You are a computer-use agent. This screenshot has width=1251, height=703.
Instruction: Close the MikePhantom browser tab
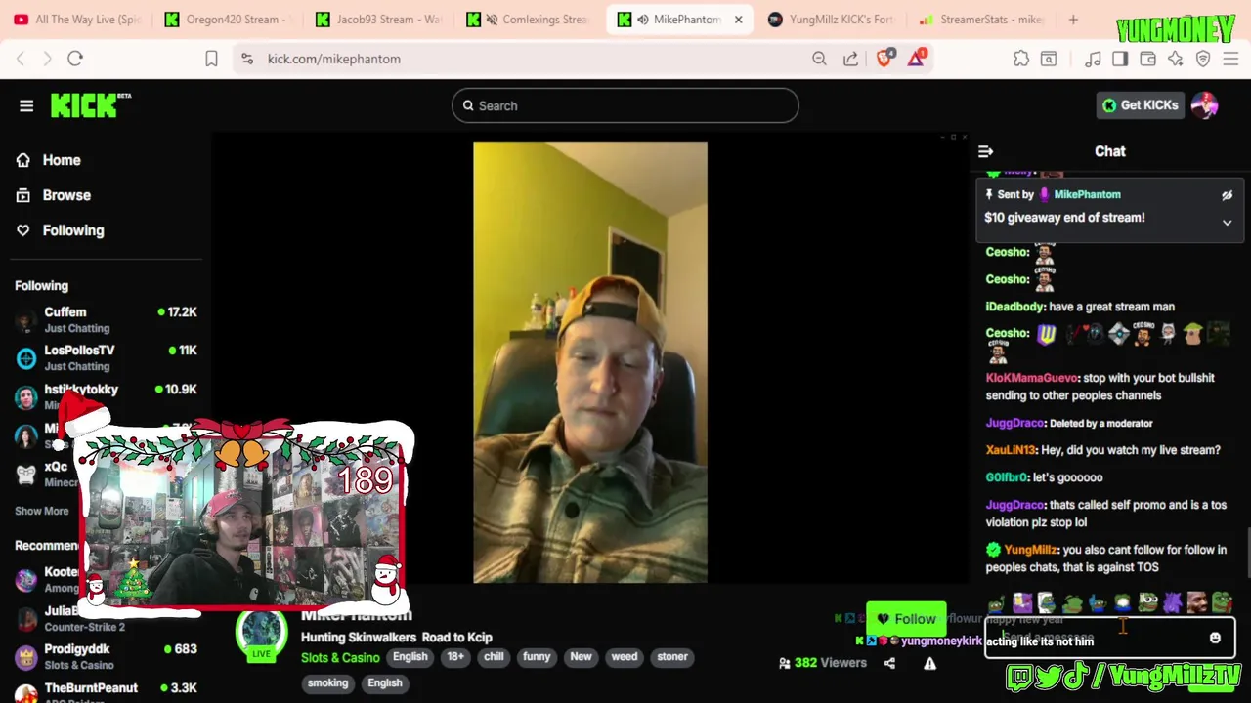pos(738,20)
